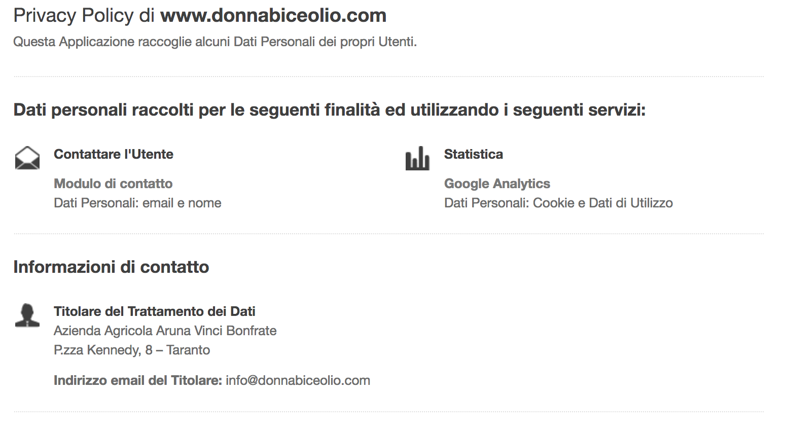Image resolution: width=786 pixels, height=429 pixels.
Task: Click the Dati personali raccolti section heading
Action: point(330,110)
